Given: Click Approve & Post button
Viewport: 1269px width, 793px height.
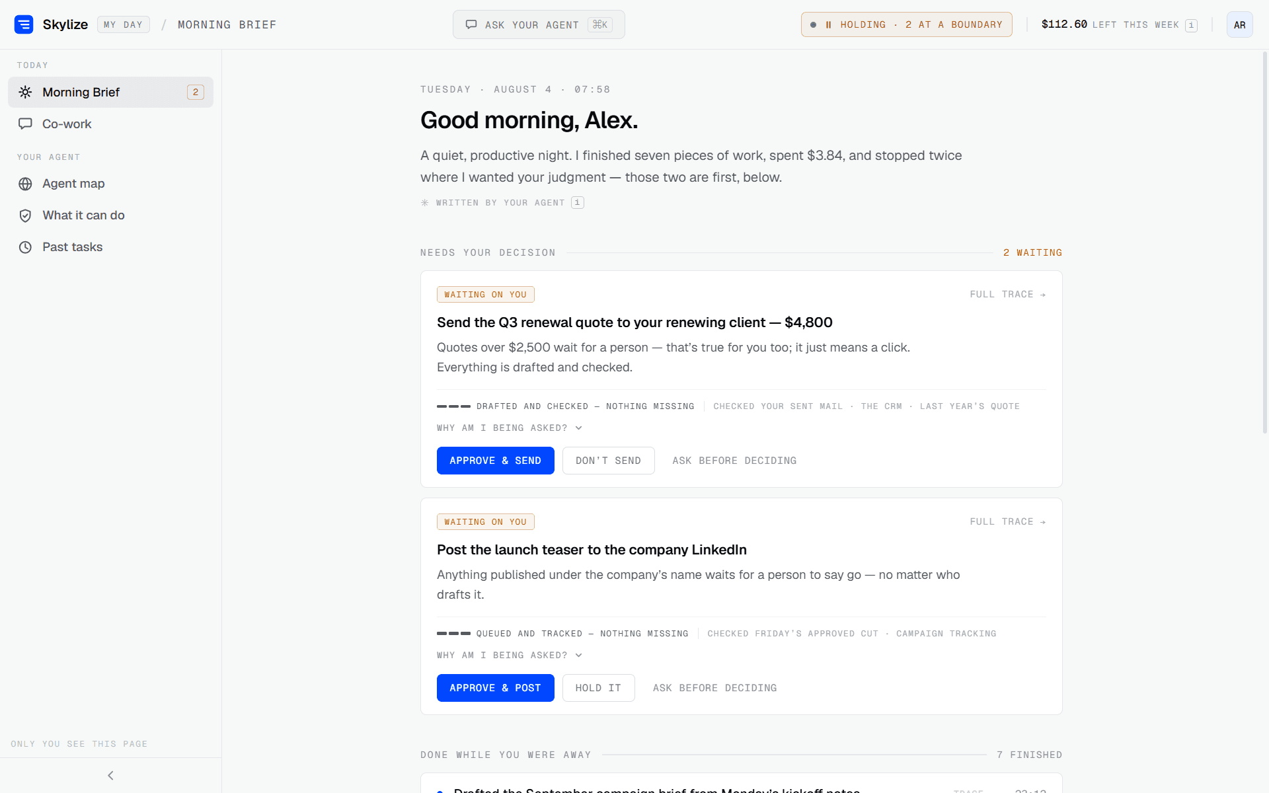Looking at the screenshot, I should point(496,688).
